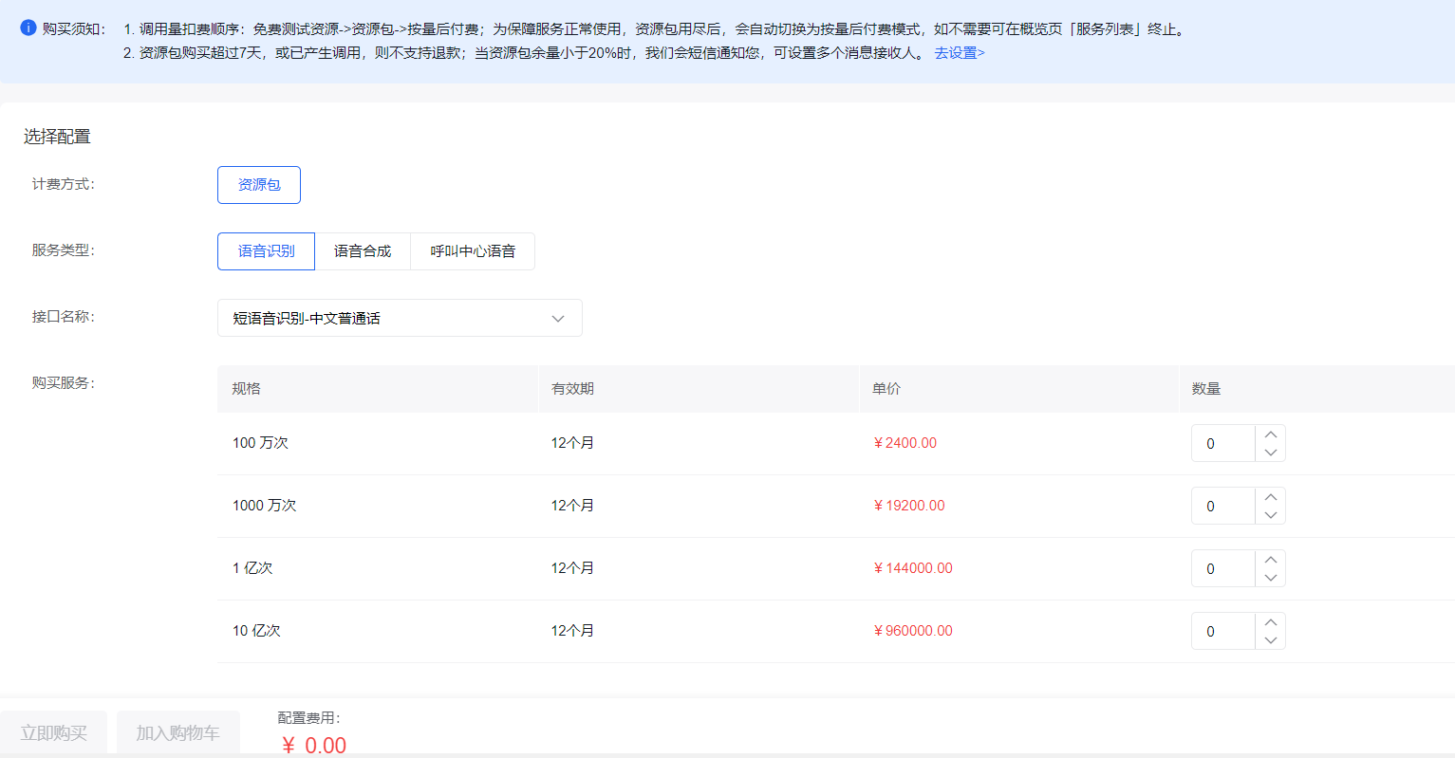Screen dimensions: 1455x758
Task: Decrease quantity for the 10 亿次 package
Action: [x=1270, y=640]
